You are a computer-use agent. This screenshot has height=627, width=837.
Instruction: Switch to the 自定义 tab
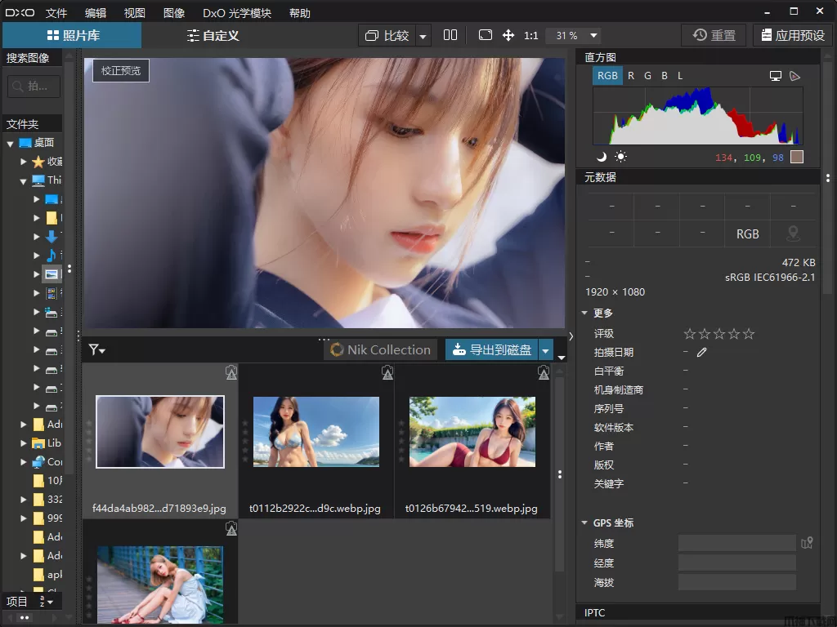pos(211,35)
